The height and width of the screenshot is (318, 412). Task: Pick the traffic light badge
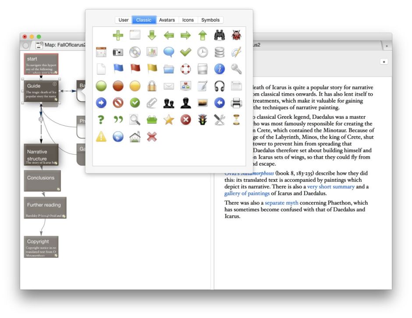[x=202, y=120]
